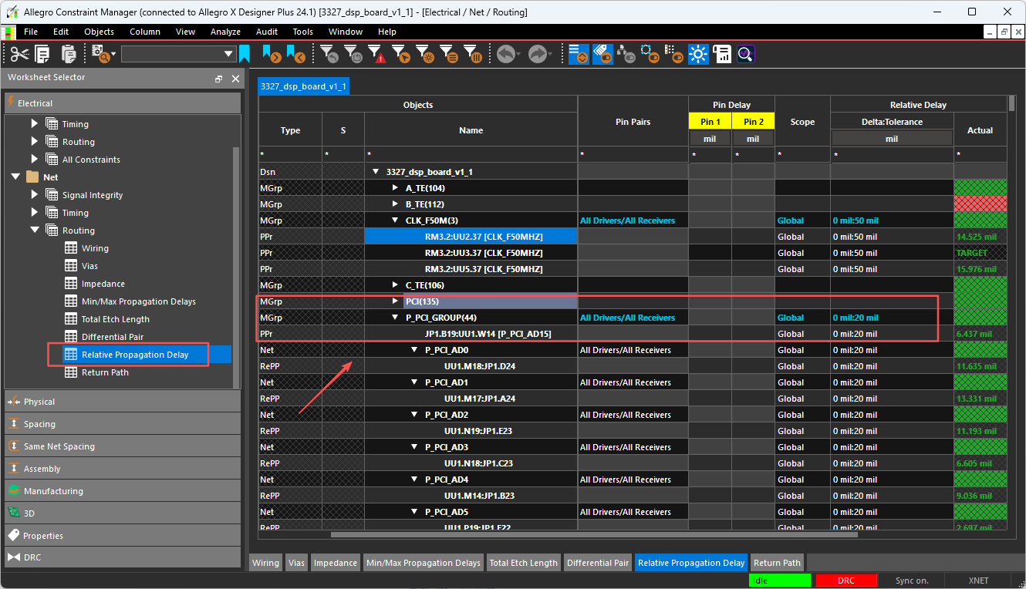Click the sun-shaped icon in toolbar
The image size is (1026, 589).
click(698, 54)
